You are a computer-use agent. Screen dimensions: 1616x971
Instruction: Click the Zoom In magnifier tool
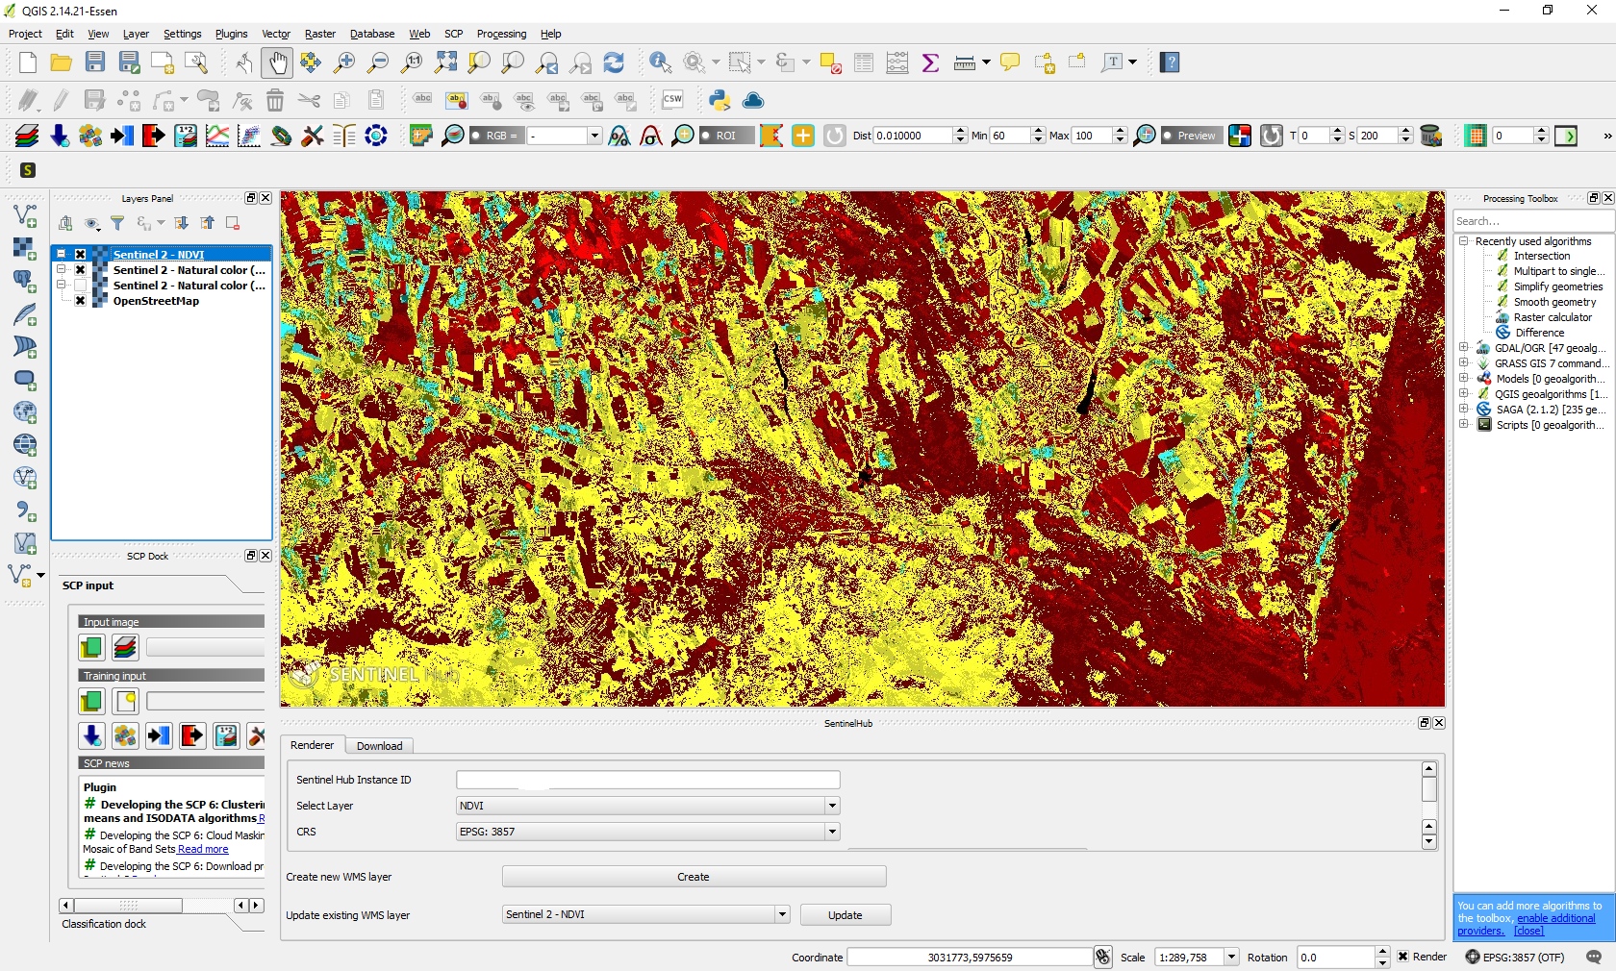(343, 63)
